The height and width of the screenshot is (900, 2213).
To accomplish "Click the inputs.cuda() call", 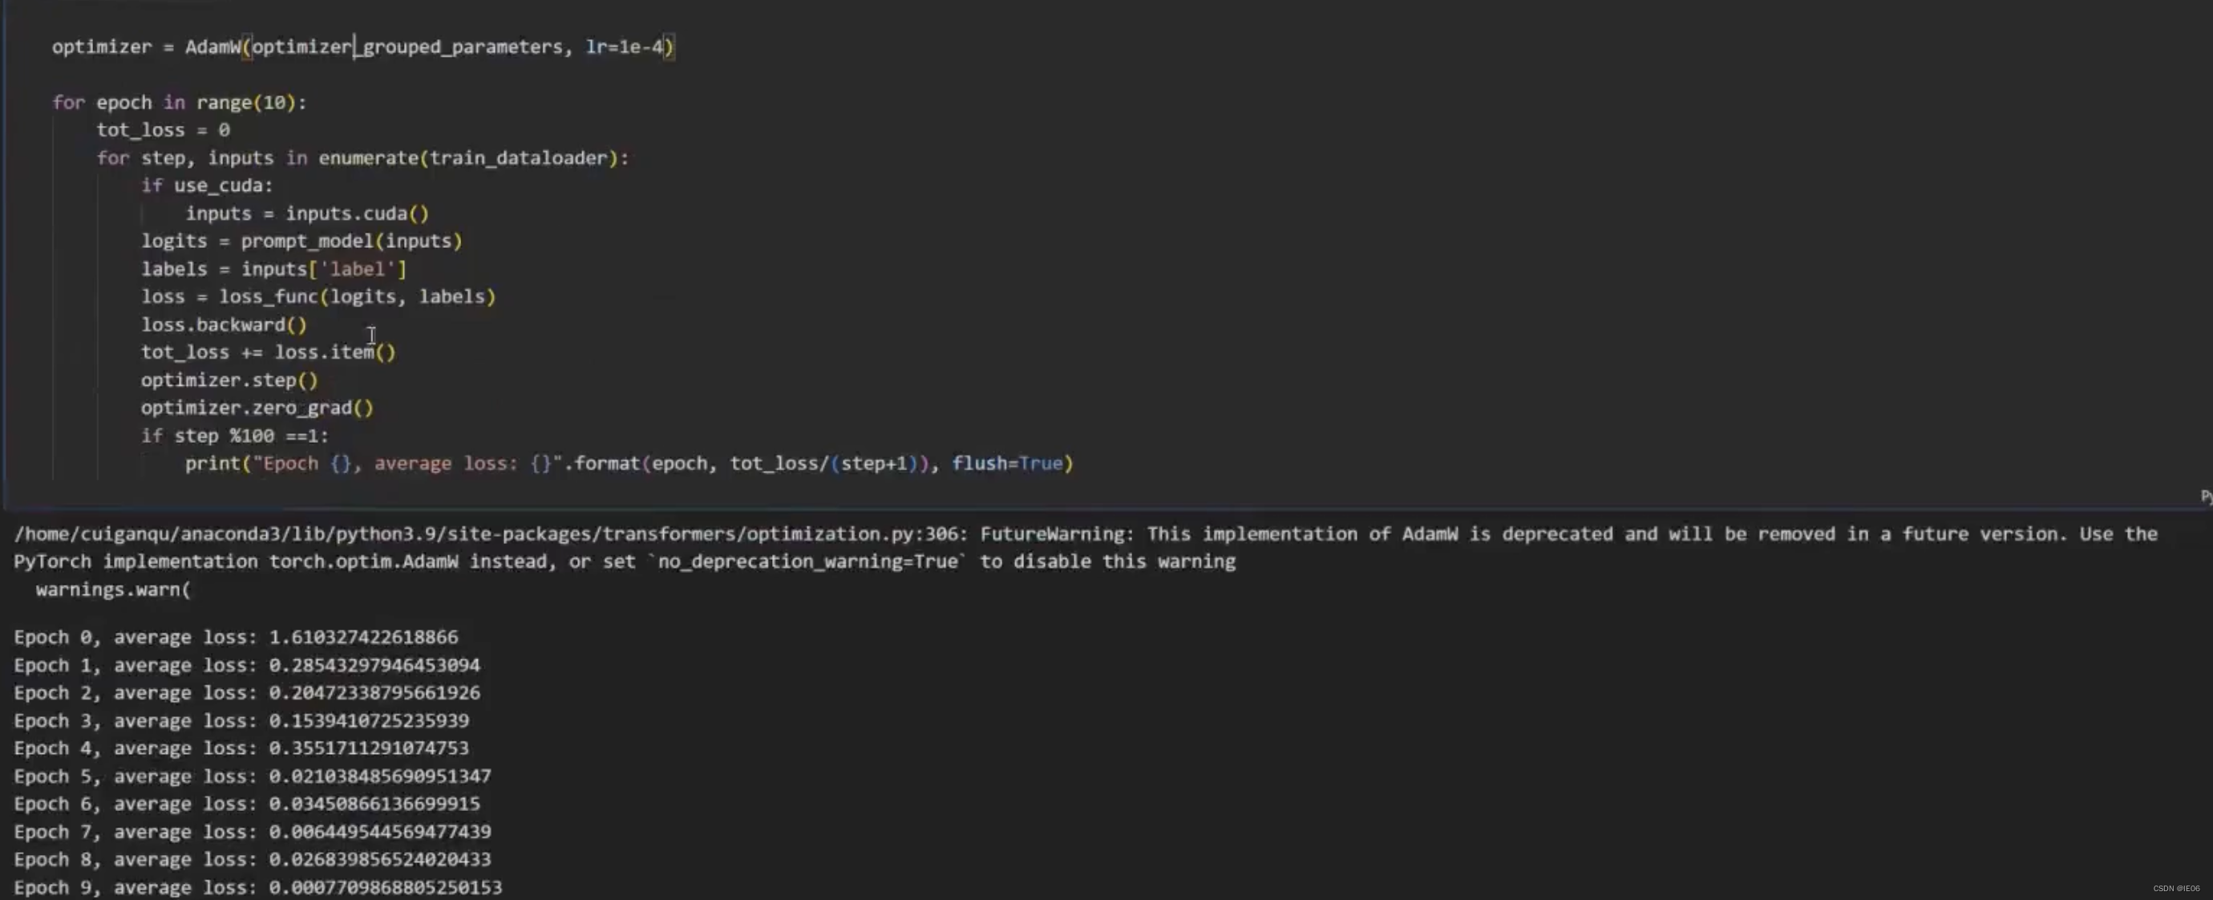I will coord(357,213).
